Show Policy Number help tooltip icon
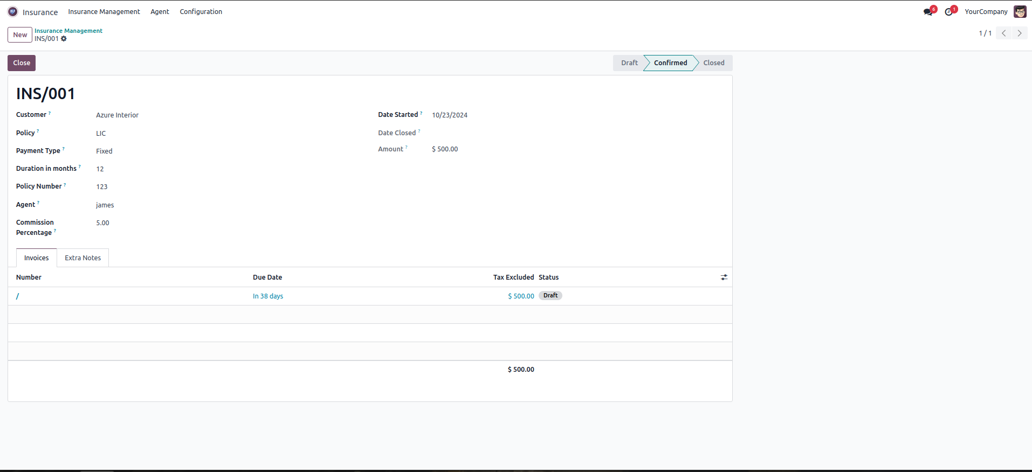Image resolution: width=1032 pixels, height=472 pixels. [65, 184]
